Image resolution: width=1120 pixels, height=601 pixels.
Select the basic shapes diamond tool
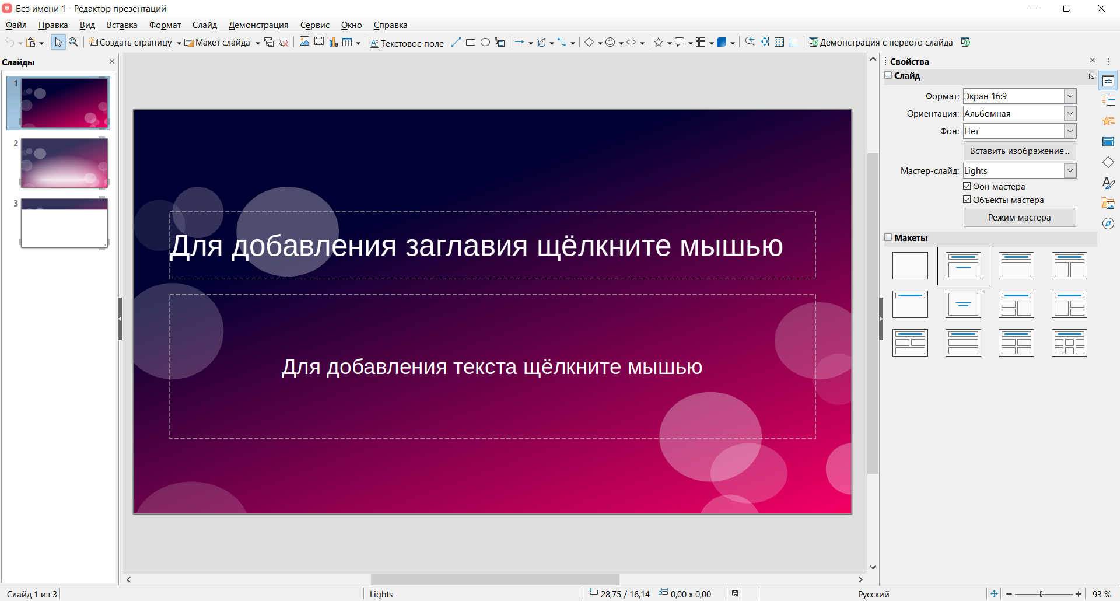[589, 42]
